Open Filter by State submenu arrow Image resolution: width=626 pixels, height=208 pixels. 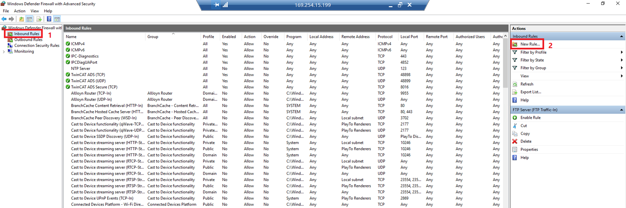622,60
